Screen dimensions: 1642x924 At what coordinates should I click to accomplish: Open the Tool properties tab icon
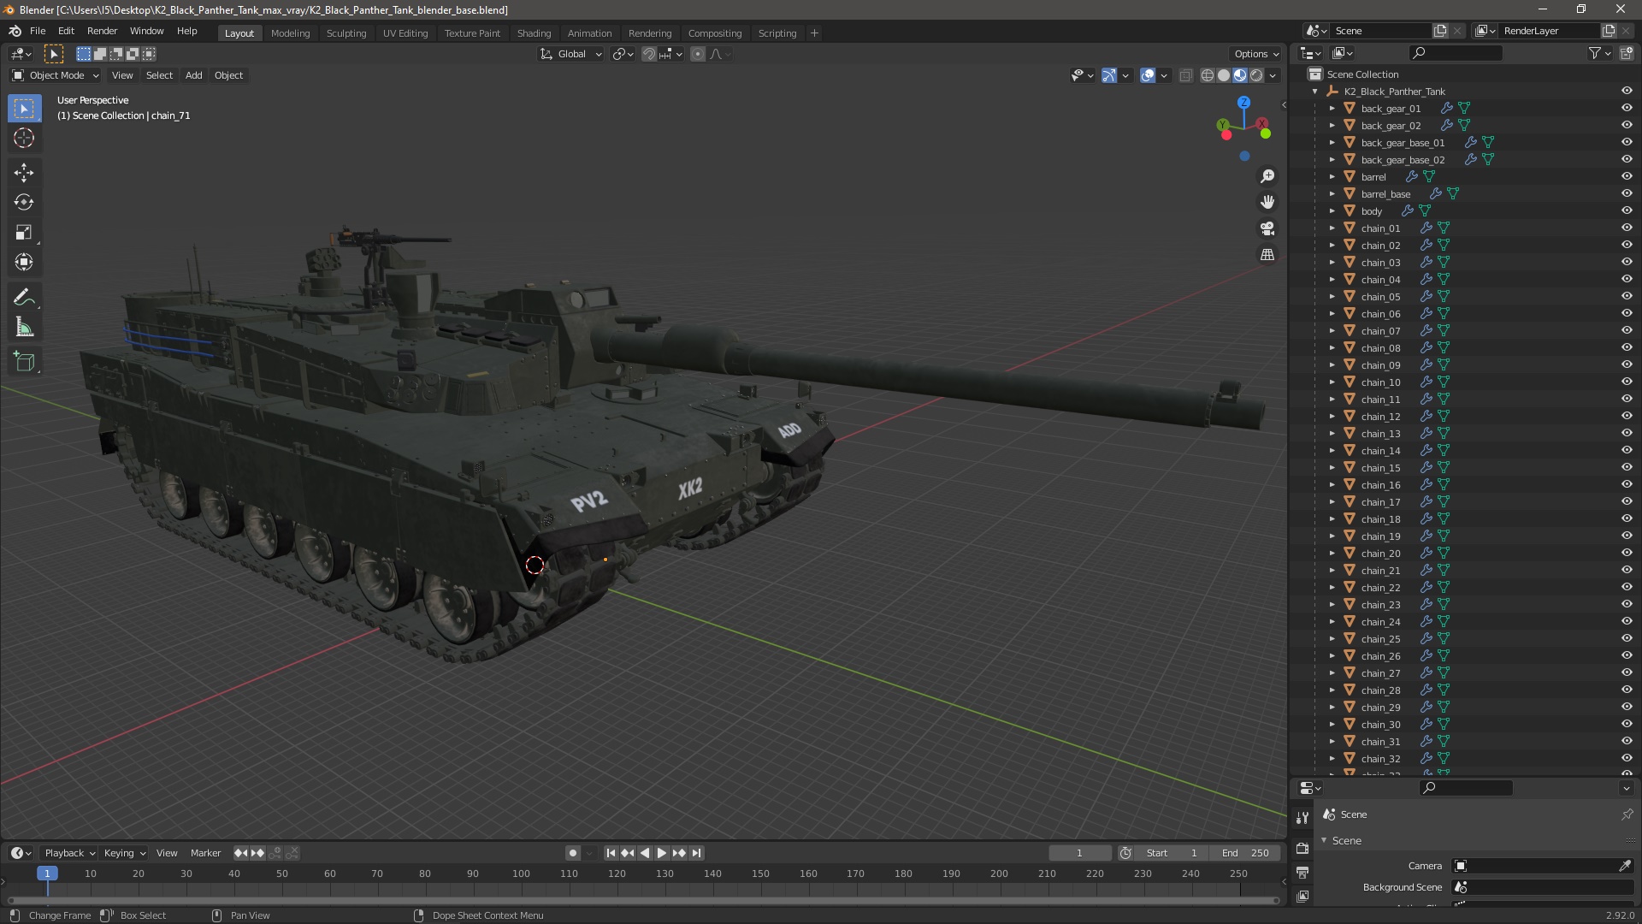point(1302,818)
